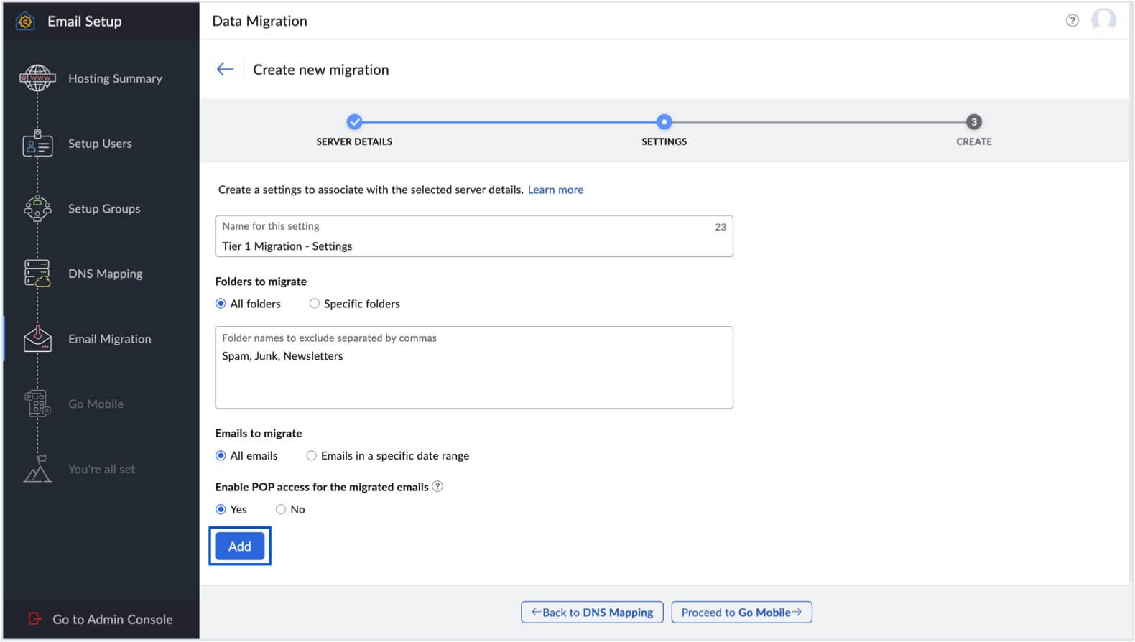
Task: Set POP access to No
Action: click(x=281, y=510)
